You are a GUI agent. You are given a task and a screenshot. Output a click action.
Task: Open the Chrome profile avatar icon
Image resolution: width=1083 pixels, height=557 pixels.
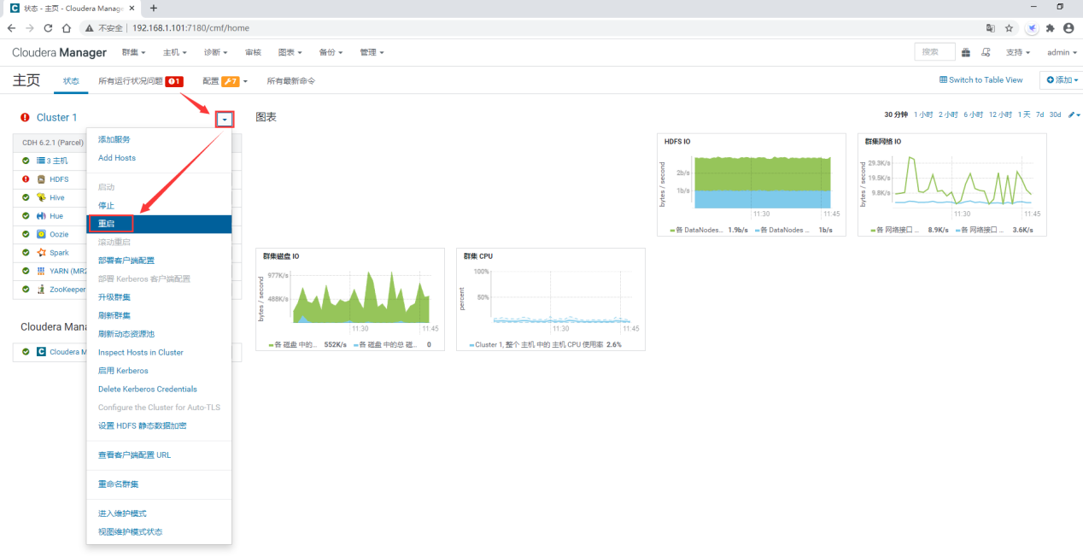coord(1068,28)
